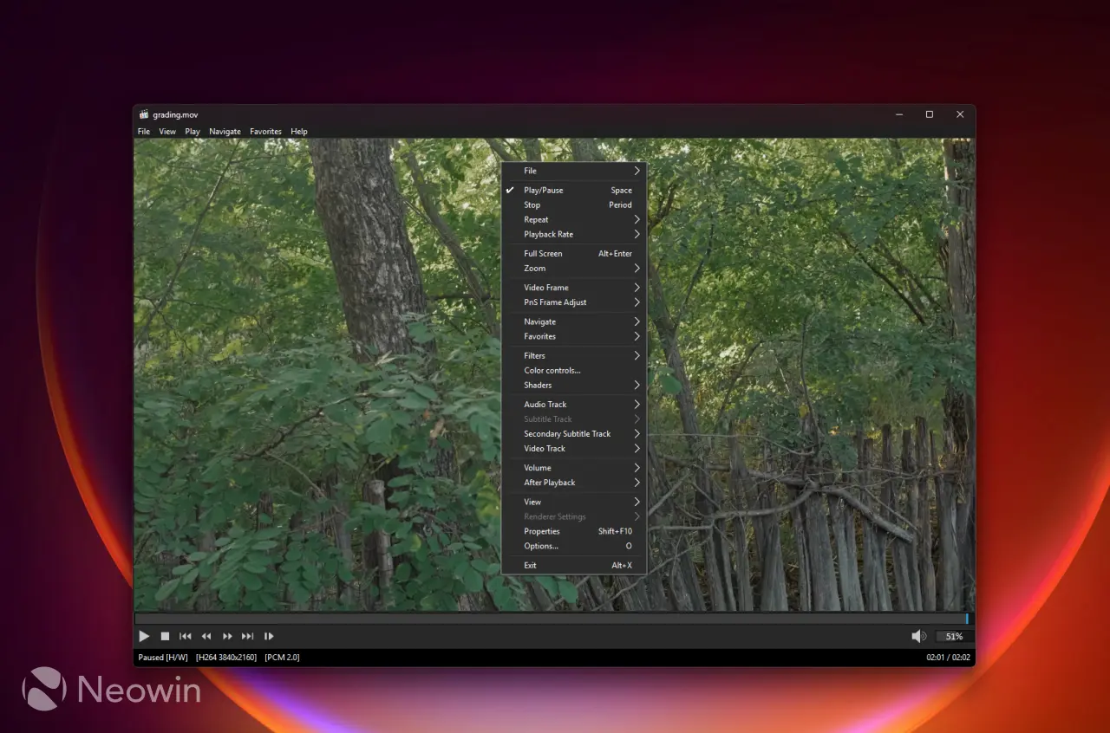1110x733 pixels.
Task: Open the View menu in the menu bar
Action: click(167, 132)
